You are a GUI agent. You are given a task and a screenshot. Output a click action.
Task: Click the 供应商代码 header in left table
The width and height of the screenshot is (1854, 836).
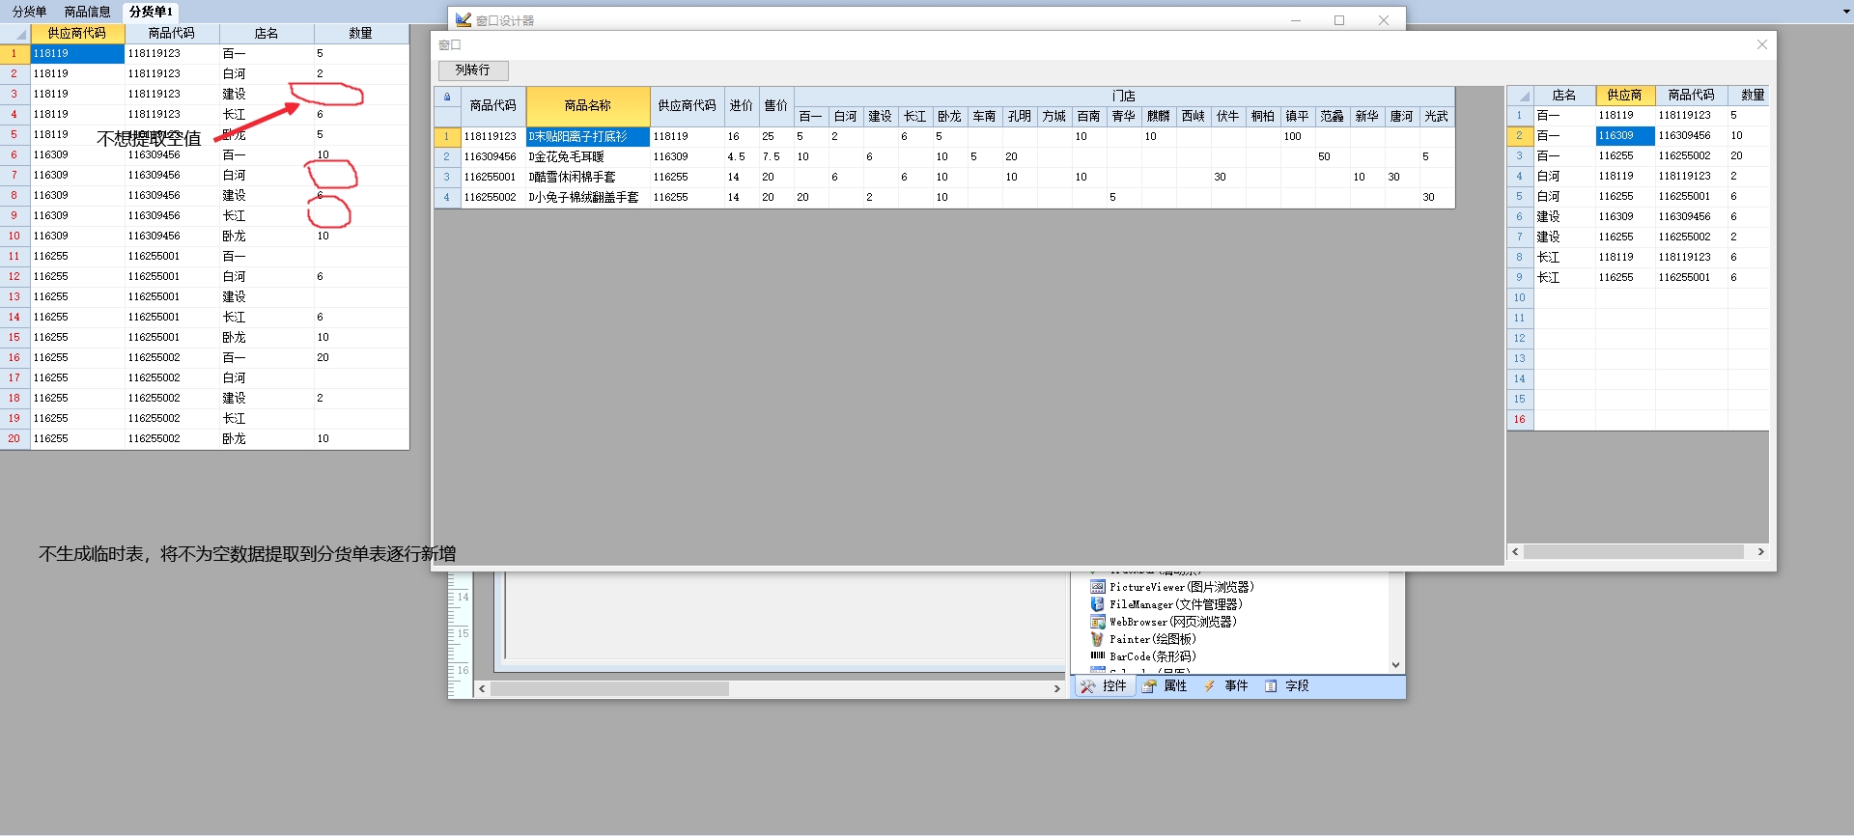[x=77, y=34]
